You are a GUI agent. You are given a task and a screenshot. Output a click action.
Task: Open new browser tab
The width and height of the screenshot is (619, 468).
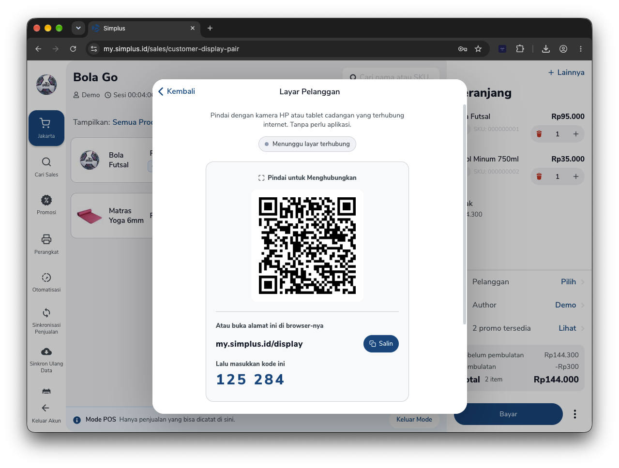pyautogui.click(x=210, y=28)
